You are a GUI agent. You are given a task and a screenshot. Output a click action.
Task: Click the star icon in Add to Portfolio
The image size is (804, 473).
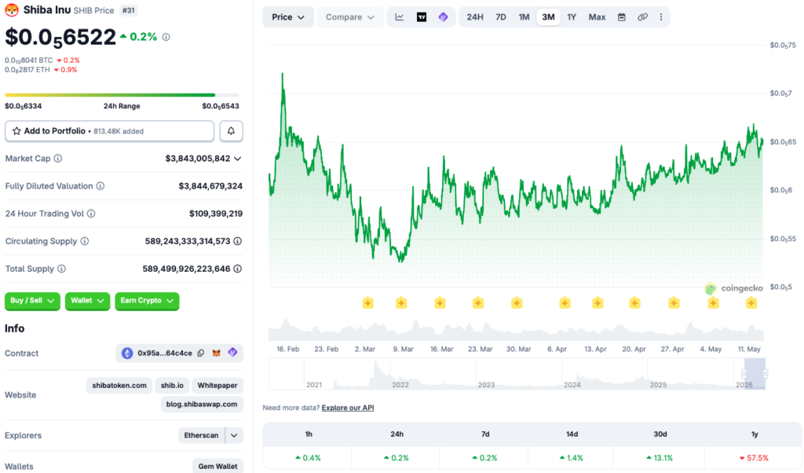[x=16, y=130]
